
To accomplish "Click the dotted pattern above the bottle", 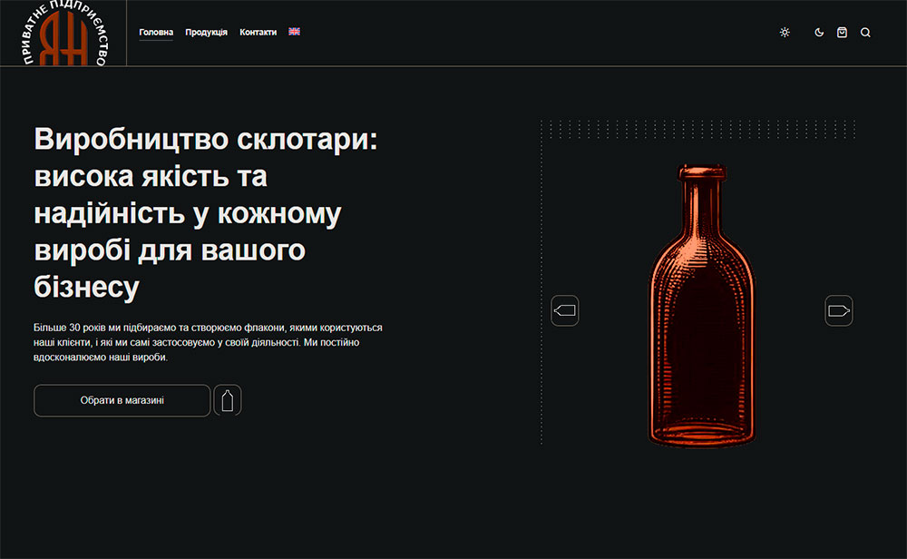I will coord(698,128).
